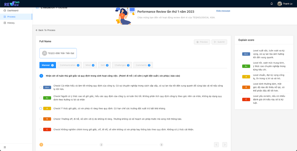Open History from the sidebar
The height and width of the screenshot is (151, 297).
pos(11,23)
